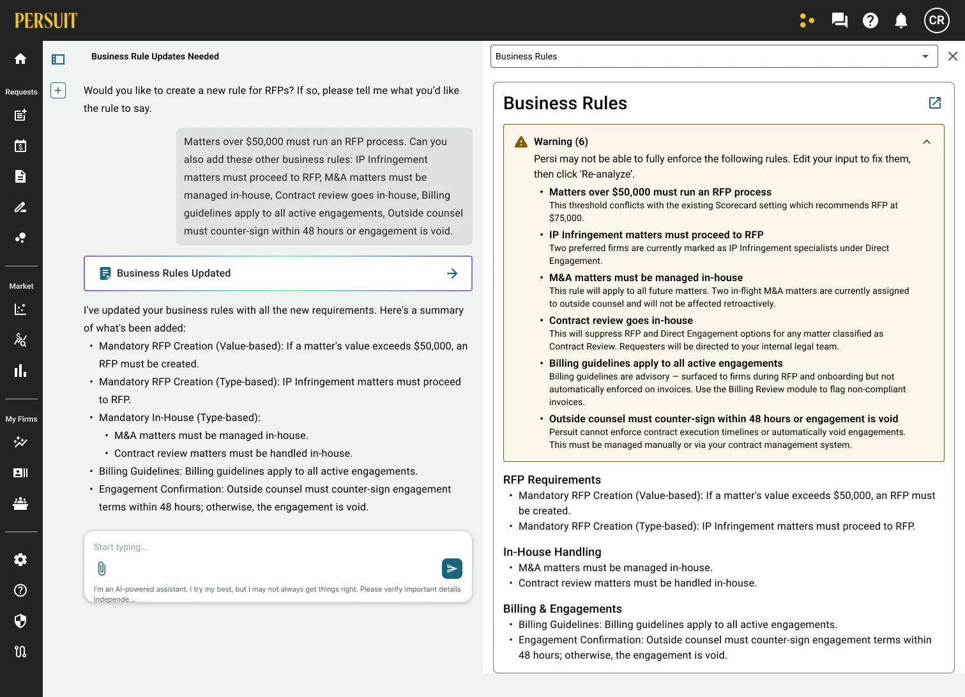Screen dimensions: 965x697
Task: Click 'Would you like to create a new rule' message
Action: tap(271, 99)
